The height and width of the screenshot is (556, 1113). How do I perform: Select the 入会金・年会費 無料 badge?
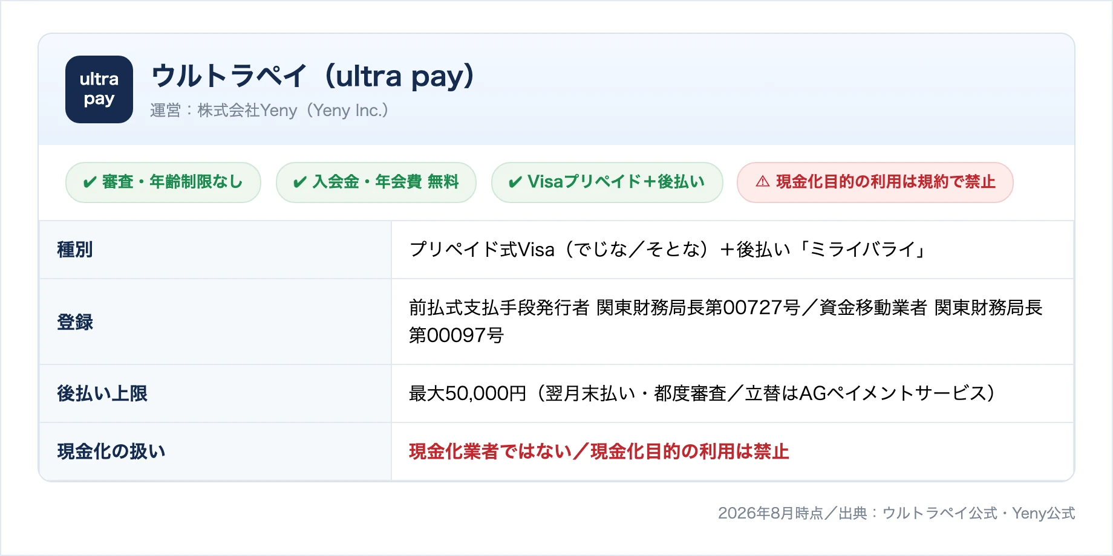point(376,182)
